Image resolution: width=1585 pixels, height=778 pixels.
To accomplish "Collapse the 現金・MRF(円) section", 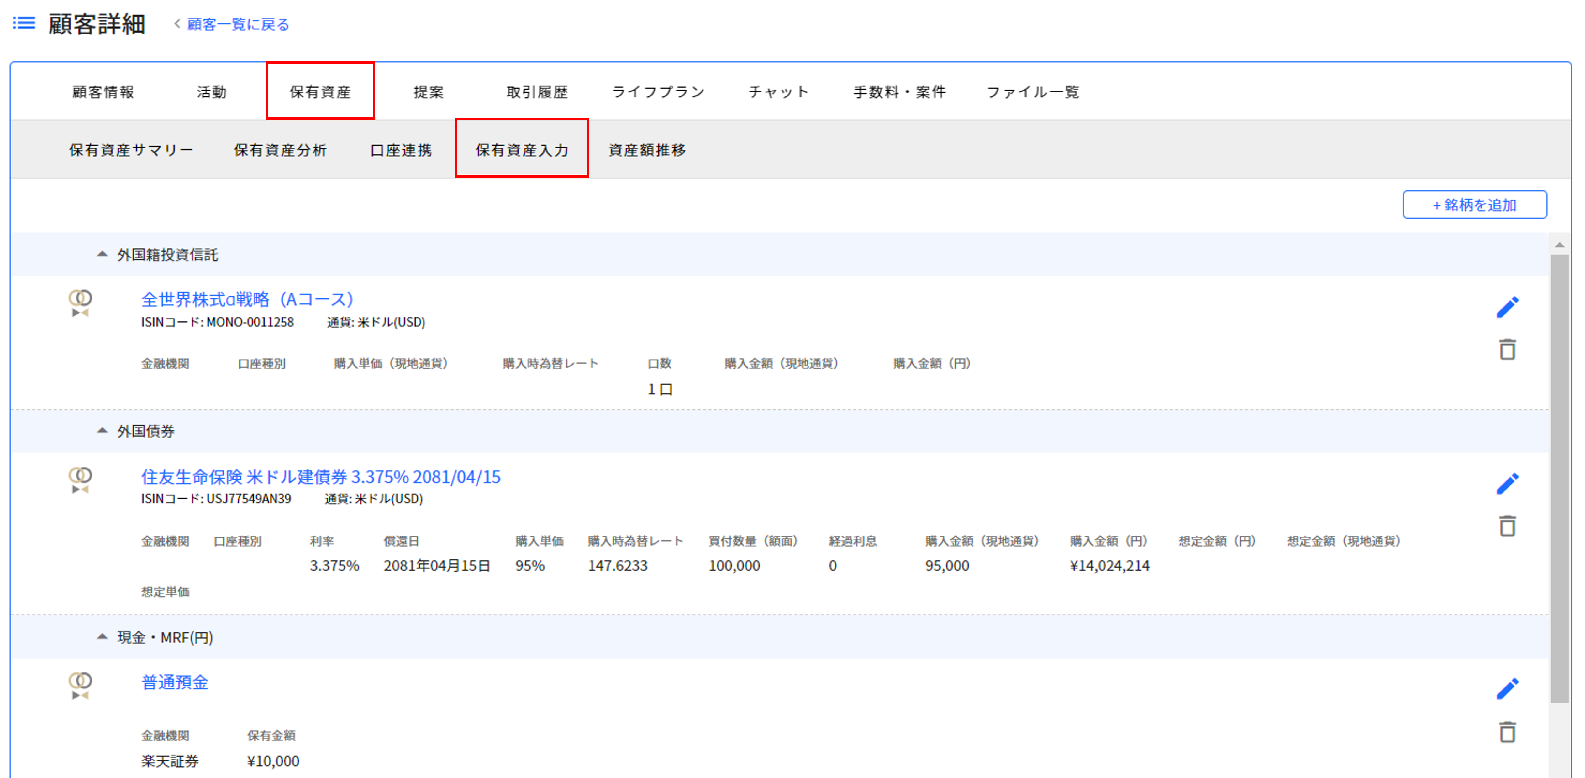I will (x=102, y=637).
